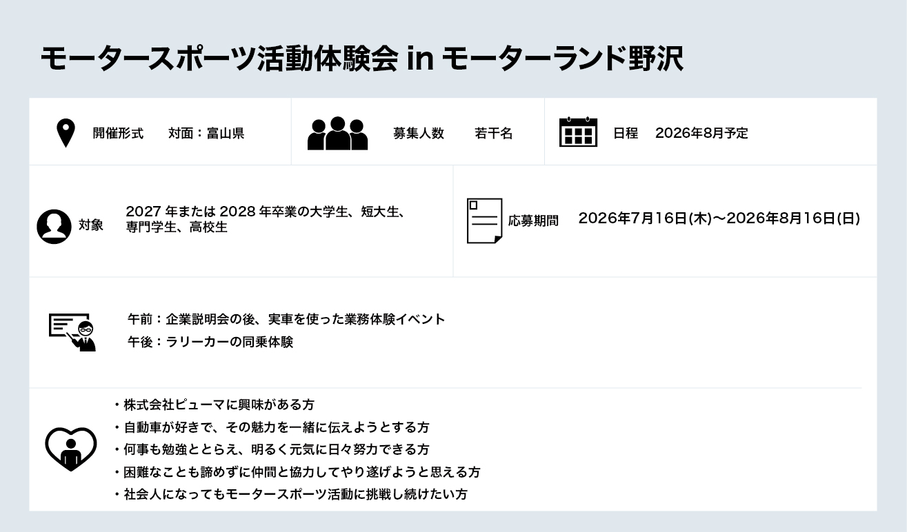This screenshot has height=532, width=907.
Task: Click the map pin location icon
Action: (66, 133)
